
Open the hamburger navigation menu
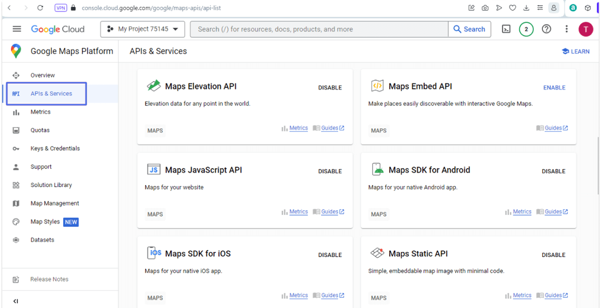click(17, 29)
